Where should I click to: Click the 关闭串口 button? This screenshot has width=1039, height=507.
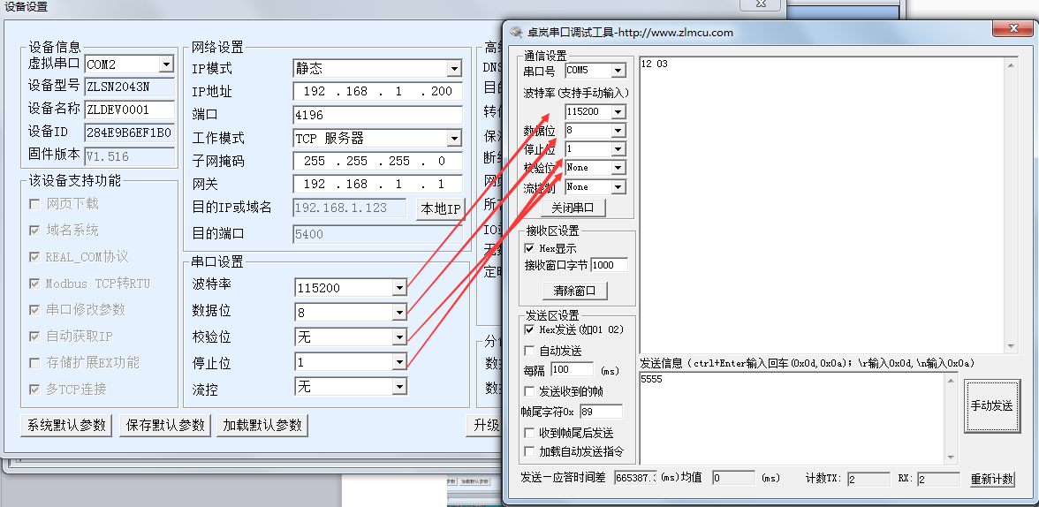[x=573, y=208]
